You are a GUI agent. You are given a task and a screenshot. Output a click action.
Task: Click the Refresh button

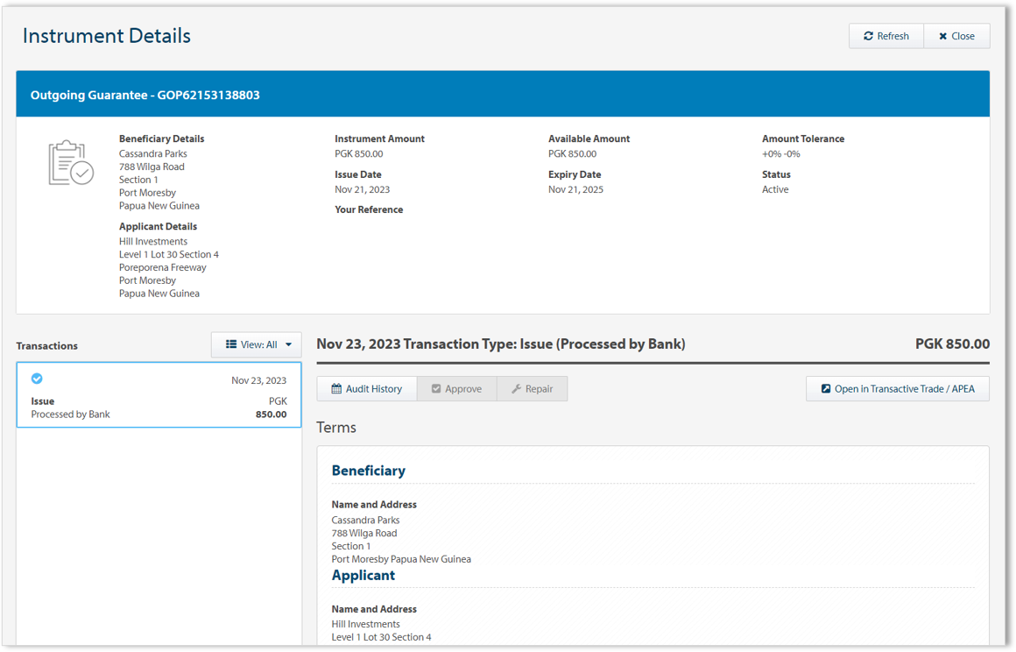[885, 36]
